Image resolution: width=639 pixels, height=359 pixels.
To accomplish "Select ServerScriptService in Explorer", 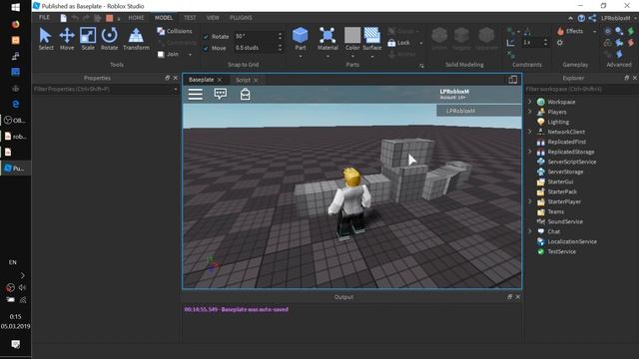I will click(572, 162).
